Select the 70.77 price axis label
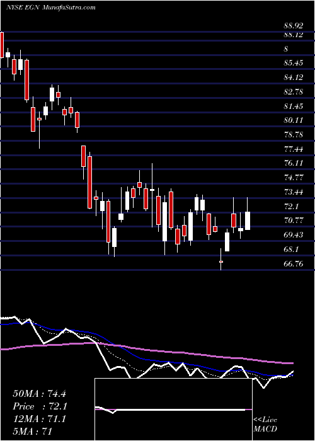This screenshot has height=441, width=315. (294, 220)
